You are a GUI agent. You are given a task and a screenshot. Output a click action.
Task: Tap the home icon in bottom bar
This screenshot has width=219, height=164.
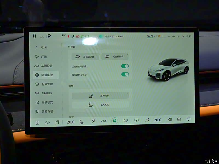(38, 123)
